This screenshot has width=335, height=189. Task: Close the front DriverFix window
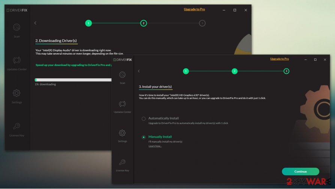point(325,60)
